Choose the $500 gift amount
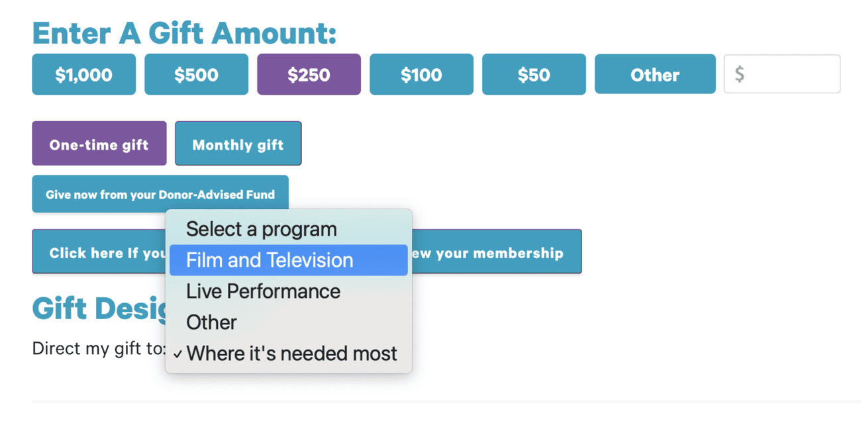 coord(196,75)
